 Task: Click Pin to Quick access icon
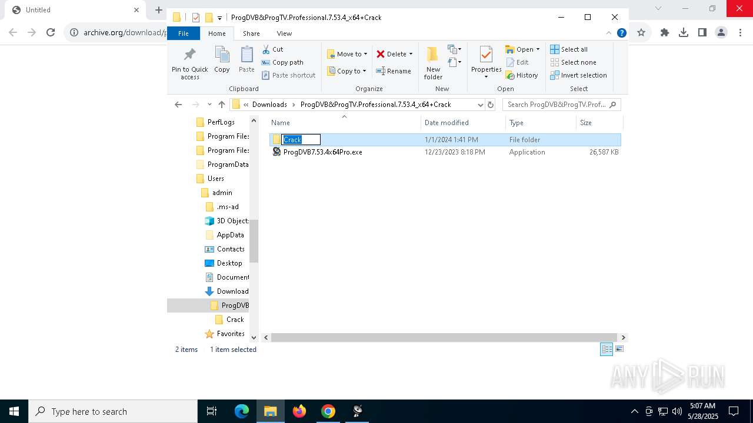[x=189, y=63]
